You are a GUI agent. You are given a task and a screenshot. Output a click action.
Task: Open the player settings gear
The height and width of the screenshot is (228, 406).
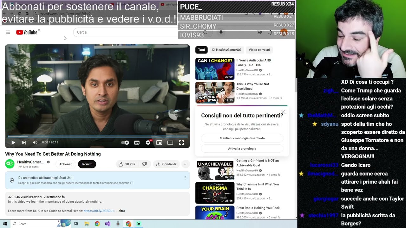[x=148, y=142]
